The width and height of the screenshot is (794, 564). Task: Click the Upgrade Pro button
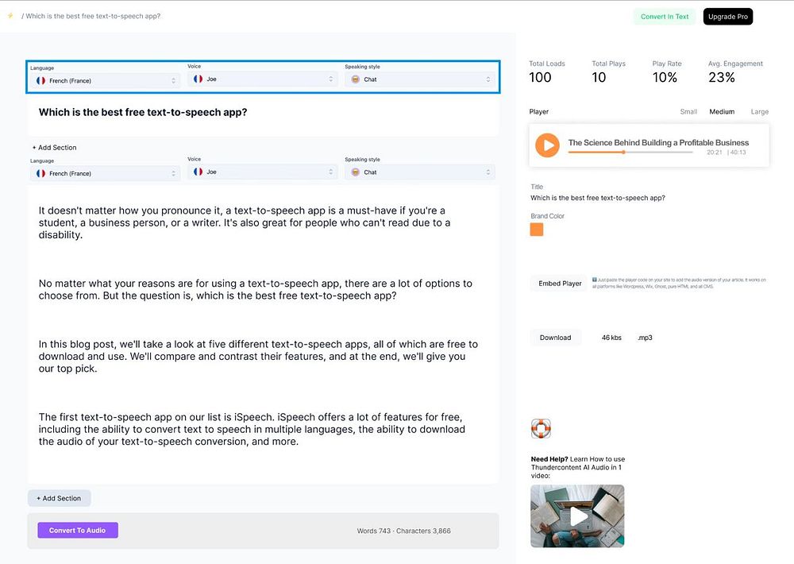(x=727, y=17)
